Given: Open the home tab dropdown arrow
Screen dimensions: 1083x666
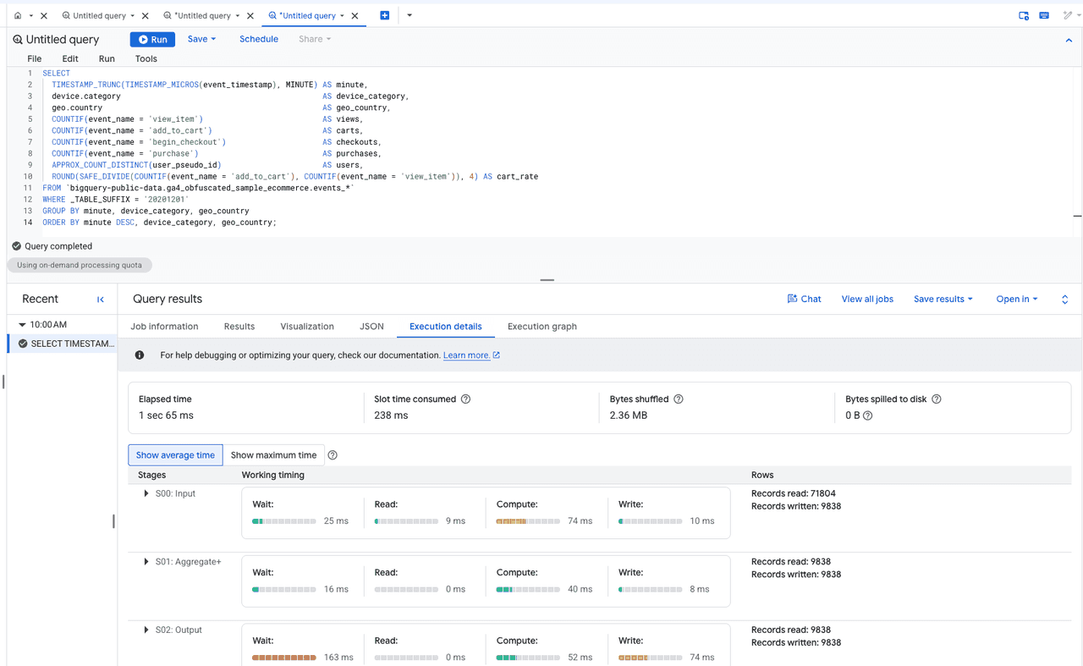Looking at the screenshot, I should [x=31, y=15].
